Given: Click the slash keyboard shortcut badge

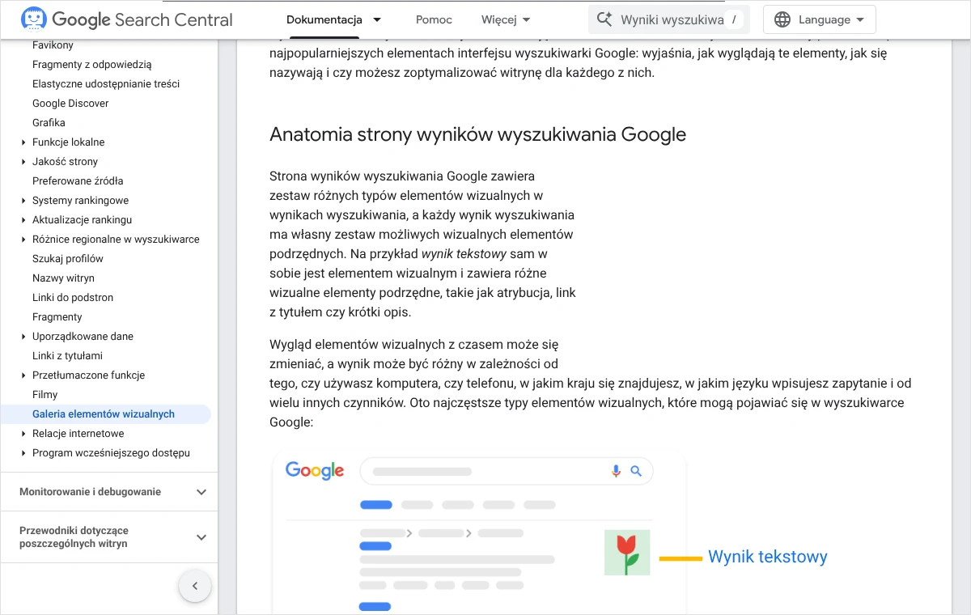Looking at the screenshot, I should point(733,19).
